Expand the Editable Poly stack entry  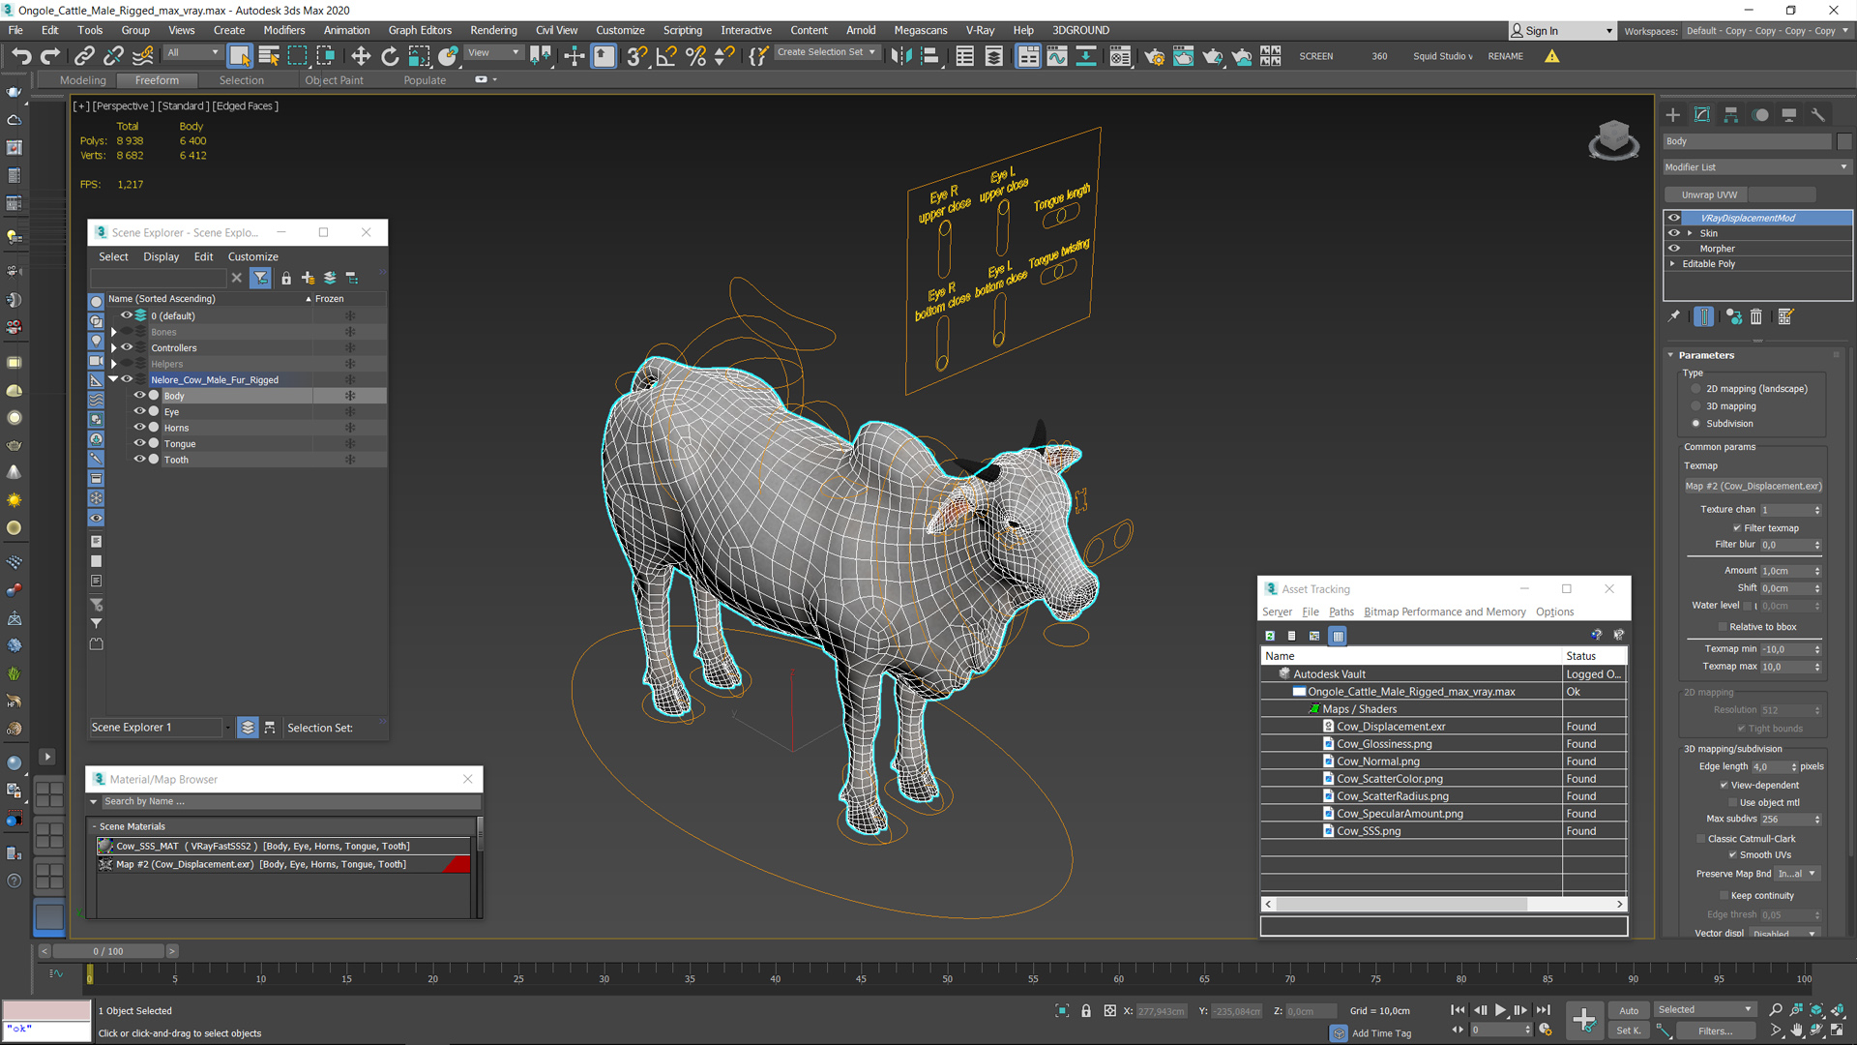click(1672, 263)
